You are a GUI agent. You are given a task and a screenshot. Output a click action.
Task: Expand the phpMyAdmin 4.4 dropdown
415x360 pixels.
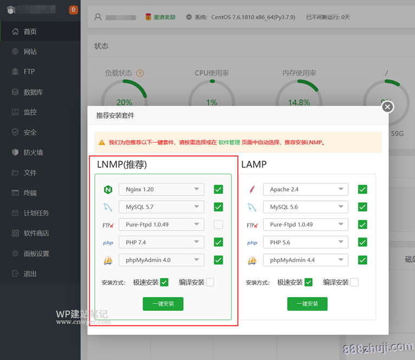coord(306,260)
